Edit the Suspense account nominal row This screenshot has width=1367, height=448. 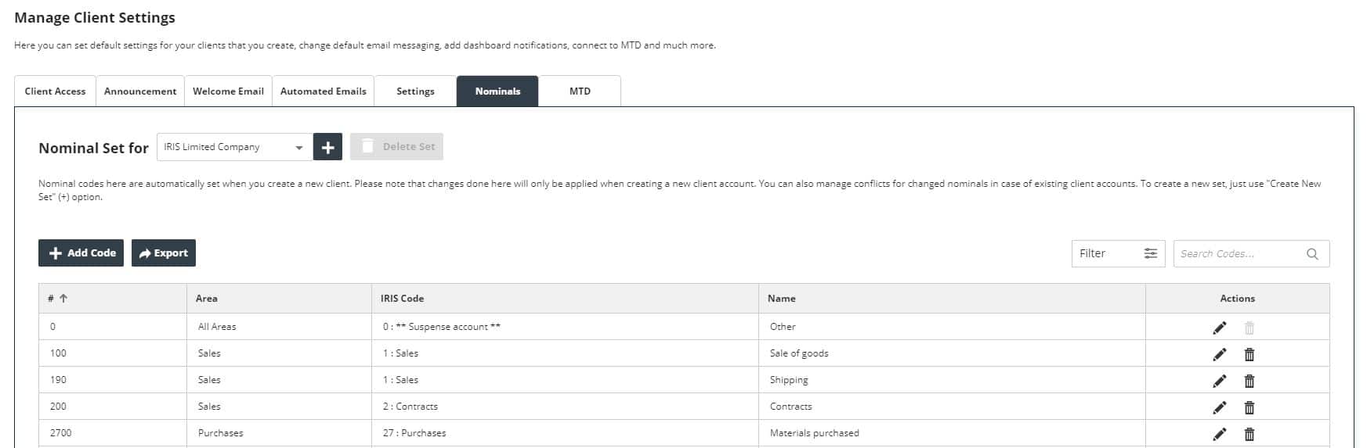pyautogui.click(x=1219, y=328)
